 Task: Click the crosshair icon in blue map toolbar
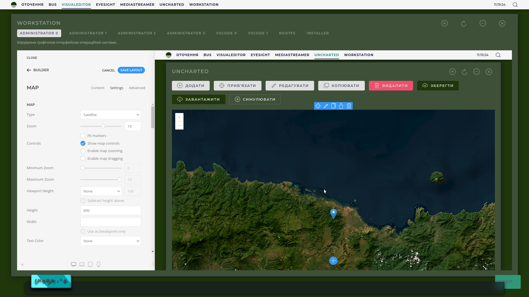coord(318,106)
